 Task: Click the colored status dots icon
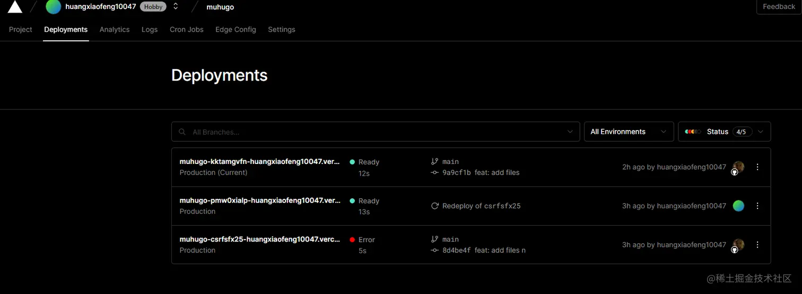click(x=693, y=132)
